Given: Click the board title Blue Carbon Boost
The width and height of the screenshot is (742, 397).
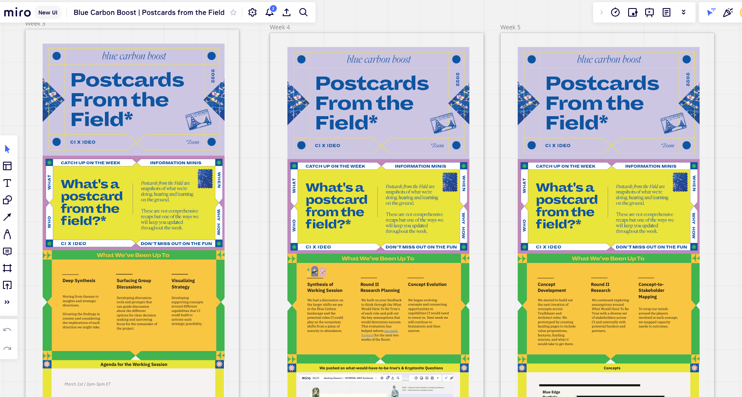Looking at the screenshot, I should tap(149, 12).
